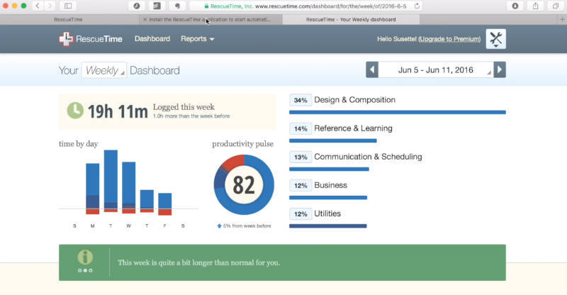Click the productivity pulse 82 donut chart
Image resolution: width=567 pixels, height=295 pixels.
click(244, 185)
